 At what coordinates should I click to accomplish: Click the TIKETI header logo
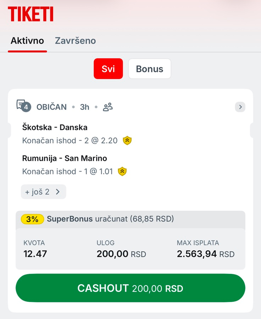click(x=31, y=14)
